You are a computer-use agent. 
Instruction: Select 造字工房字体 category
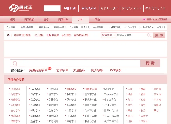[111, 116]
